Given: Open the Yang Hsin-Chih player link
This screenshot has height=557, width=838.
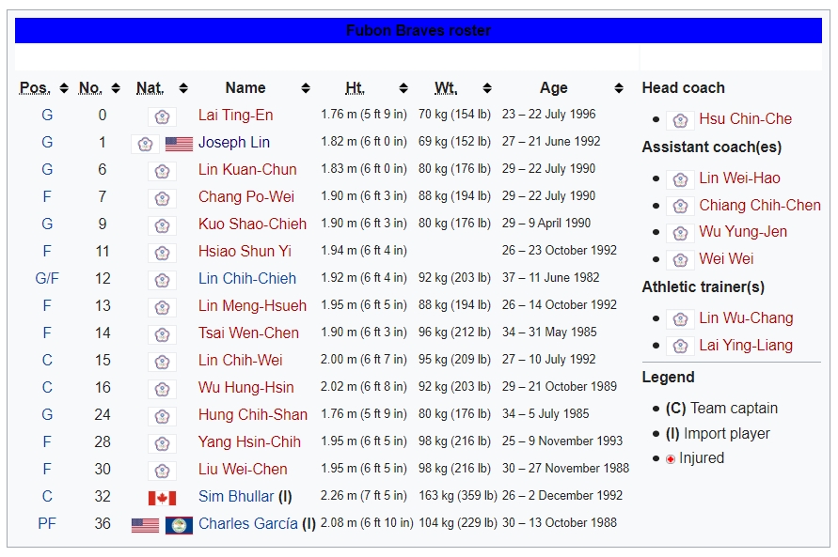Looking at the screenshot, I should pos(249,441).
